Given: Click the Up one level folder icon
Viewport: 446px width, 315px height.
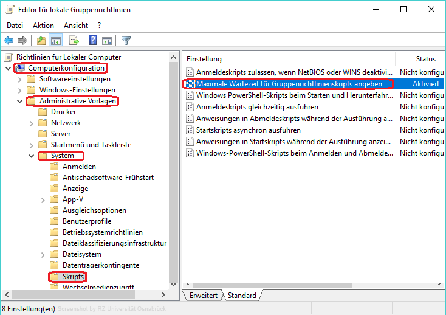Looking at the screenshot, I should click(41, 41).
